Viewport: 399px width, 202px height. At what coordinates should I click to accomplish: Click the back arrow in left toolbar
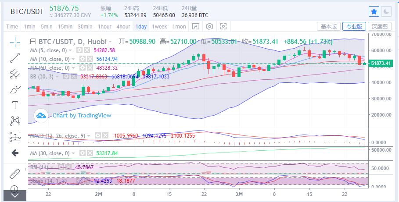point(15,153)
